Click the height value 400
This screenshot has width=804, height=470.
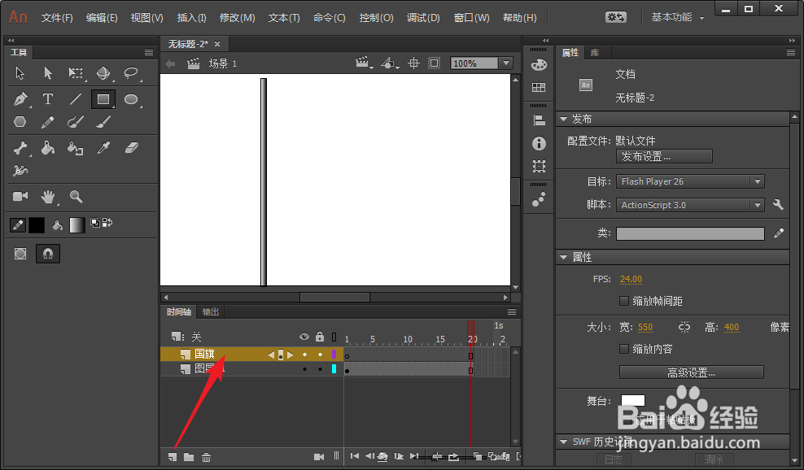tap(732, 327)
